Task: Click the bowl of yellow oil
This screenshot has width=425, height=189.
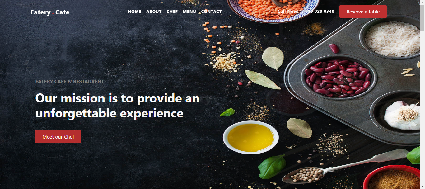Action: pyautogui.click(x=251, y=137)
